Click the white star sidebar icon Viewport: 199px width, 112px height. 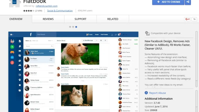pyautogui.click(x=20, y=85)
